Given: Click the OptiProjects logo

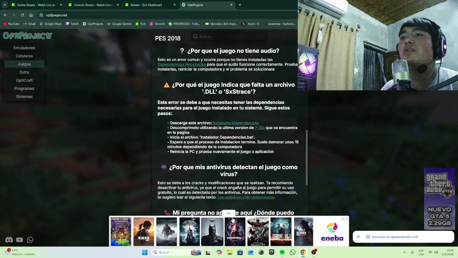Looking at the screenshot, I should click(28, 35).
